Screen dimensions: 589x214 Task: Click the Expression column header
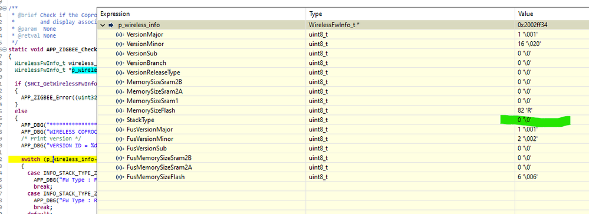[115, 14]
